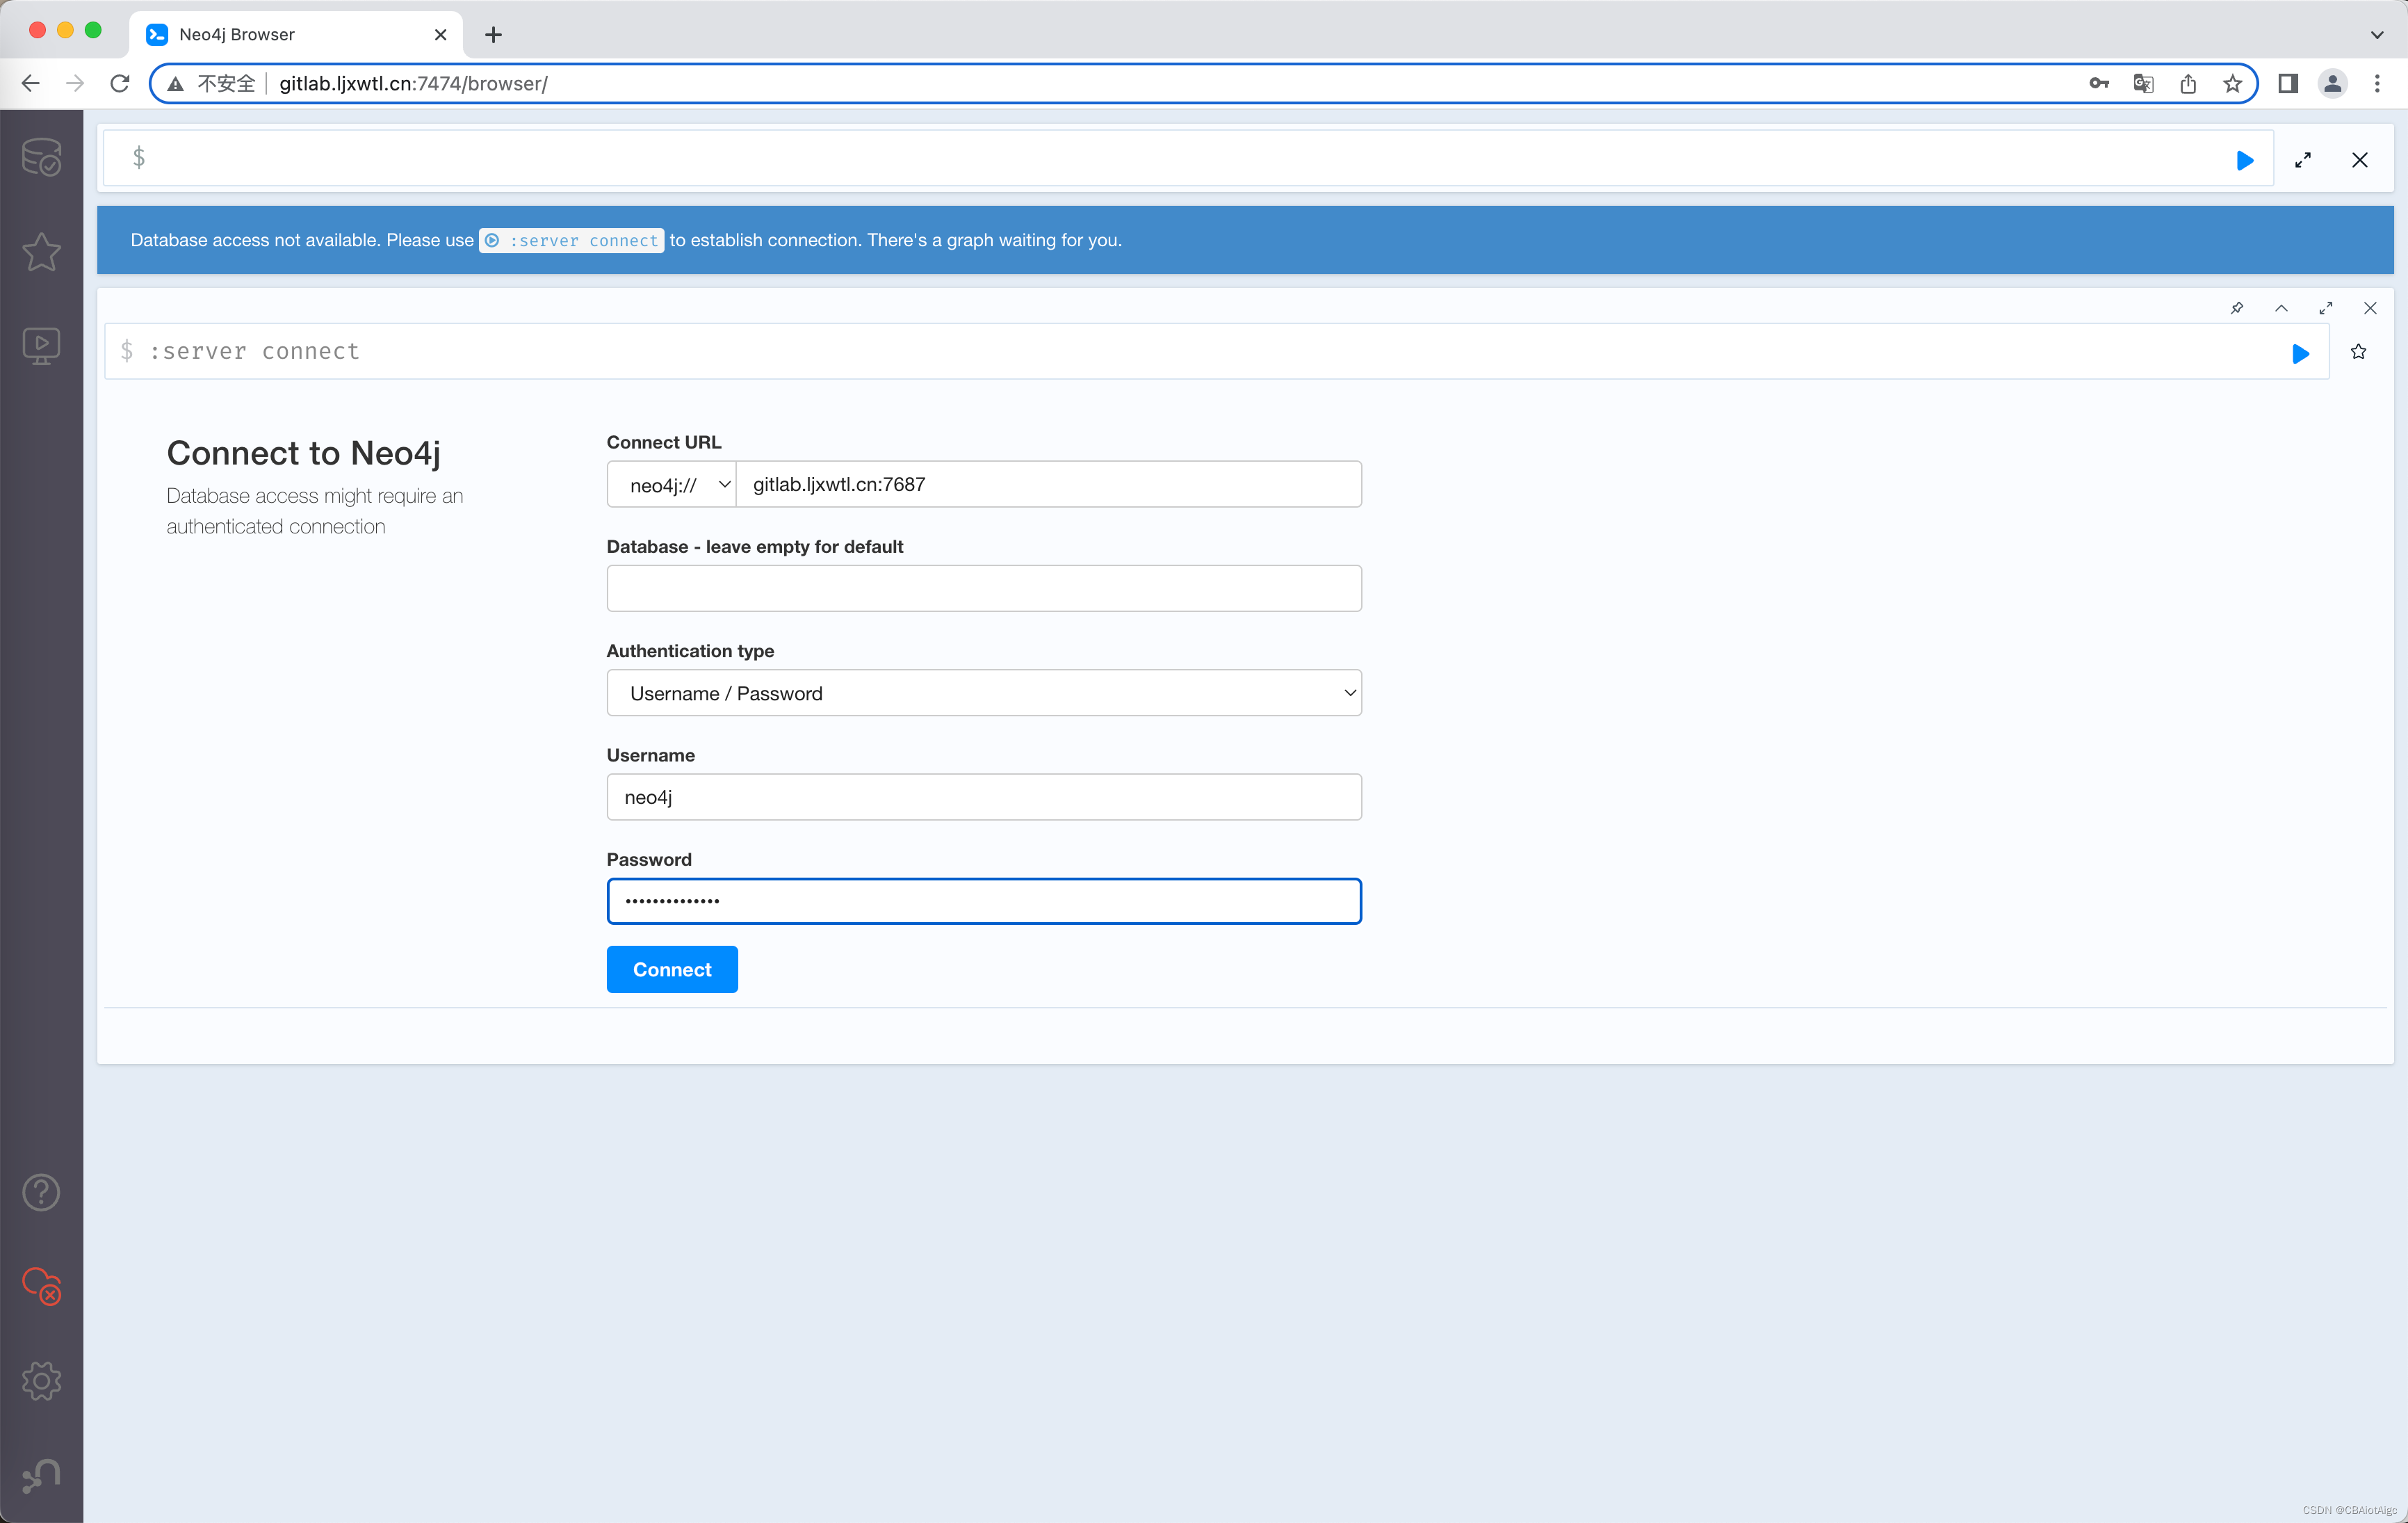Screen dimensions: 2408x1523
Task: Reload the Neo4j Browser page
Action: (x=120, y=83)
